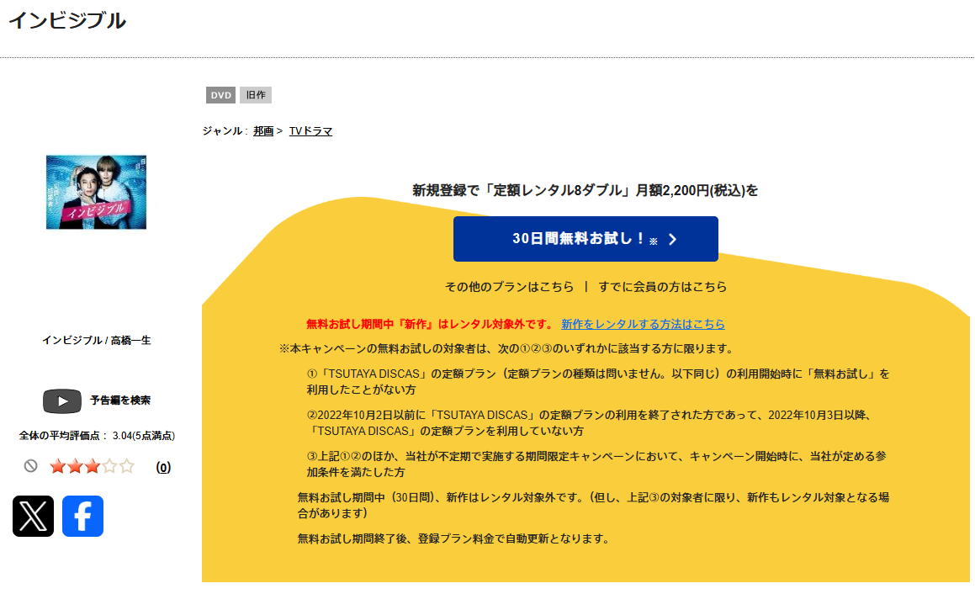Screen dimensions: 975x594
Task: Start the 30日間無料お試し trial button
Action: coord(586,239)
